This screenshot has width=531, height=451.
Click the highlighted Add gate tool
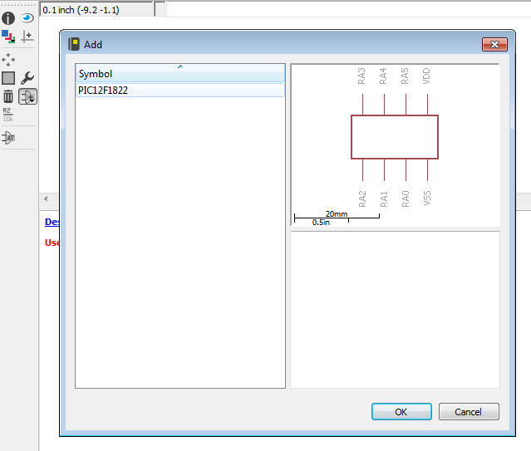coord(27,96)
